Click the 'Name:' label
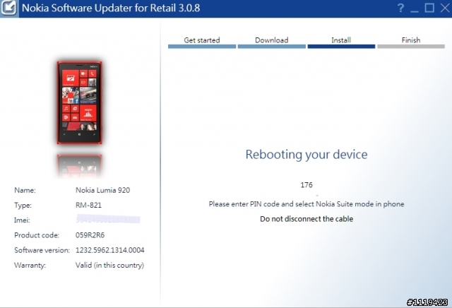Screen dimensions: 452x308 pos(25,190)
